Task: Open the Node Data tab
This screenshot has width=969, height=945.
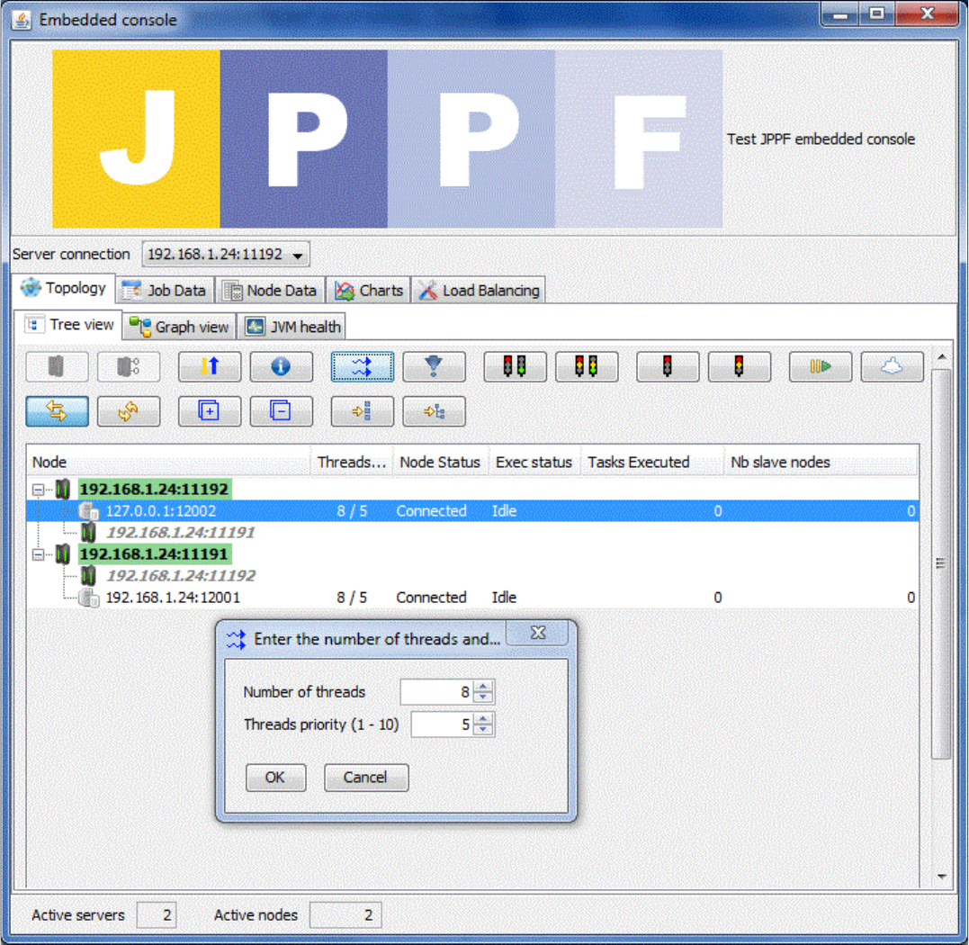Action: [x=269, y=291]
